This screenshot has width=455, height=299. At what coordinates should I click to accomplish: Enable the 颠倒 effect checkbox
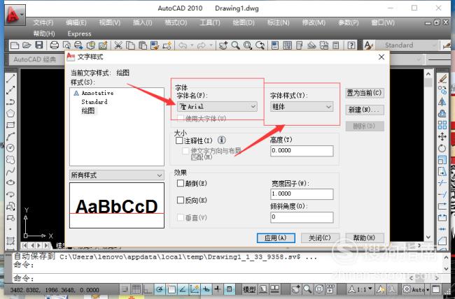click(x=181, y=183)
